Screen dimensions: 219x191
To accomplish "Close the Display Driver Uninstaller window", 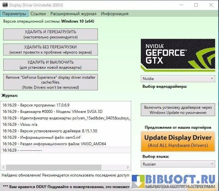I will [211, 5].
